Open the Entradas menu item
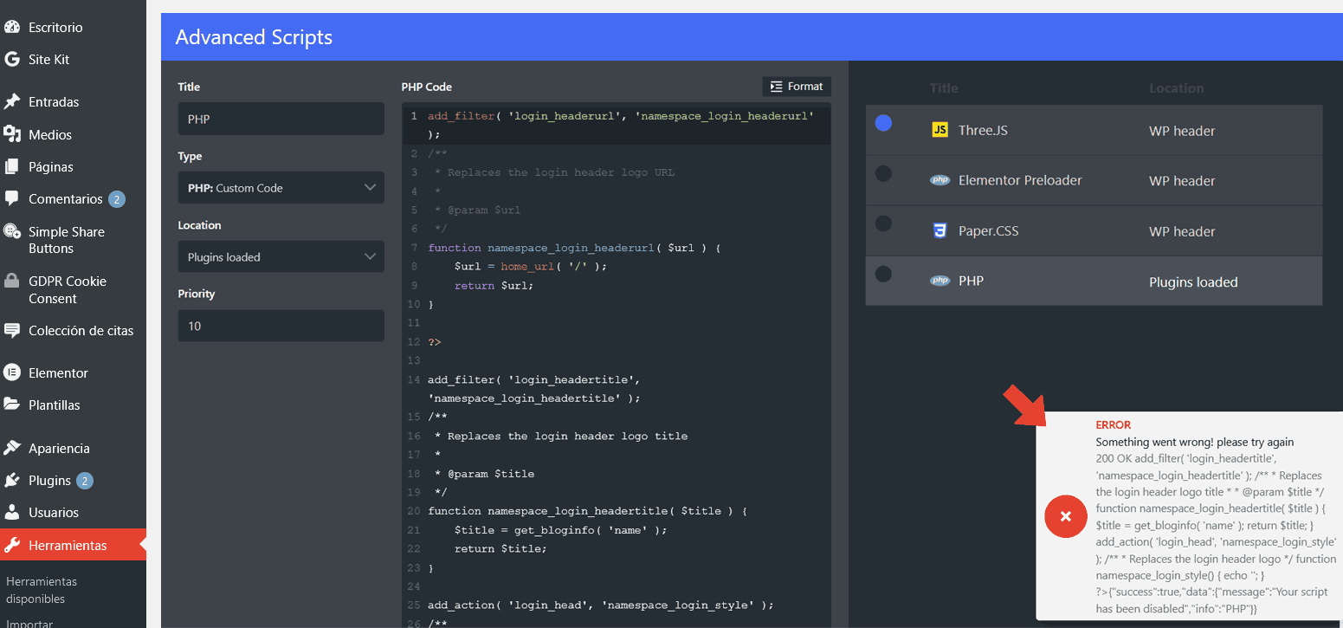 pyautogui.click(x=54, y=102)
